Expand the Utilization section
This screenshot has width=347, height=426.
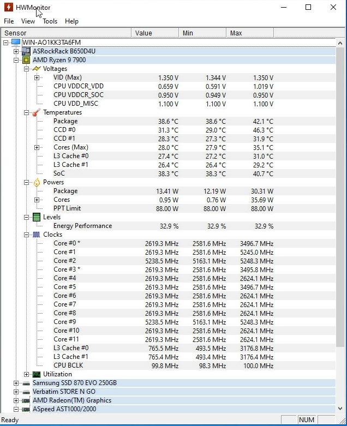point(26,374)
